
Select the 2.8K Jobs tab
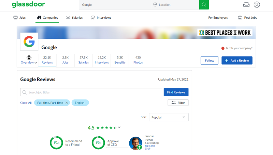click(x=66, y=60)
